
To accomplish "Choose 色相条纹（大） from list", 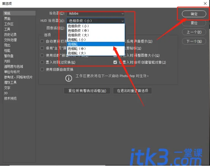I will [96, 35].
